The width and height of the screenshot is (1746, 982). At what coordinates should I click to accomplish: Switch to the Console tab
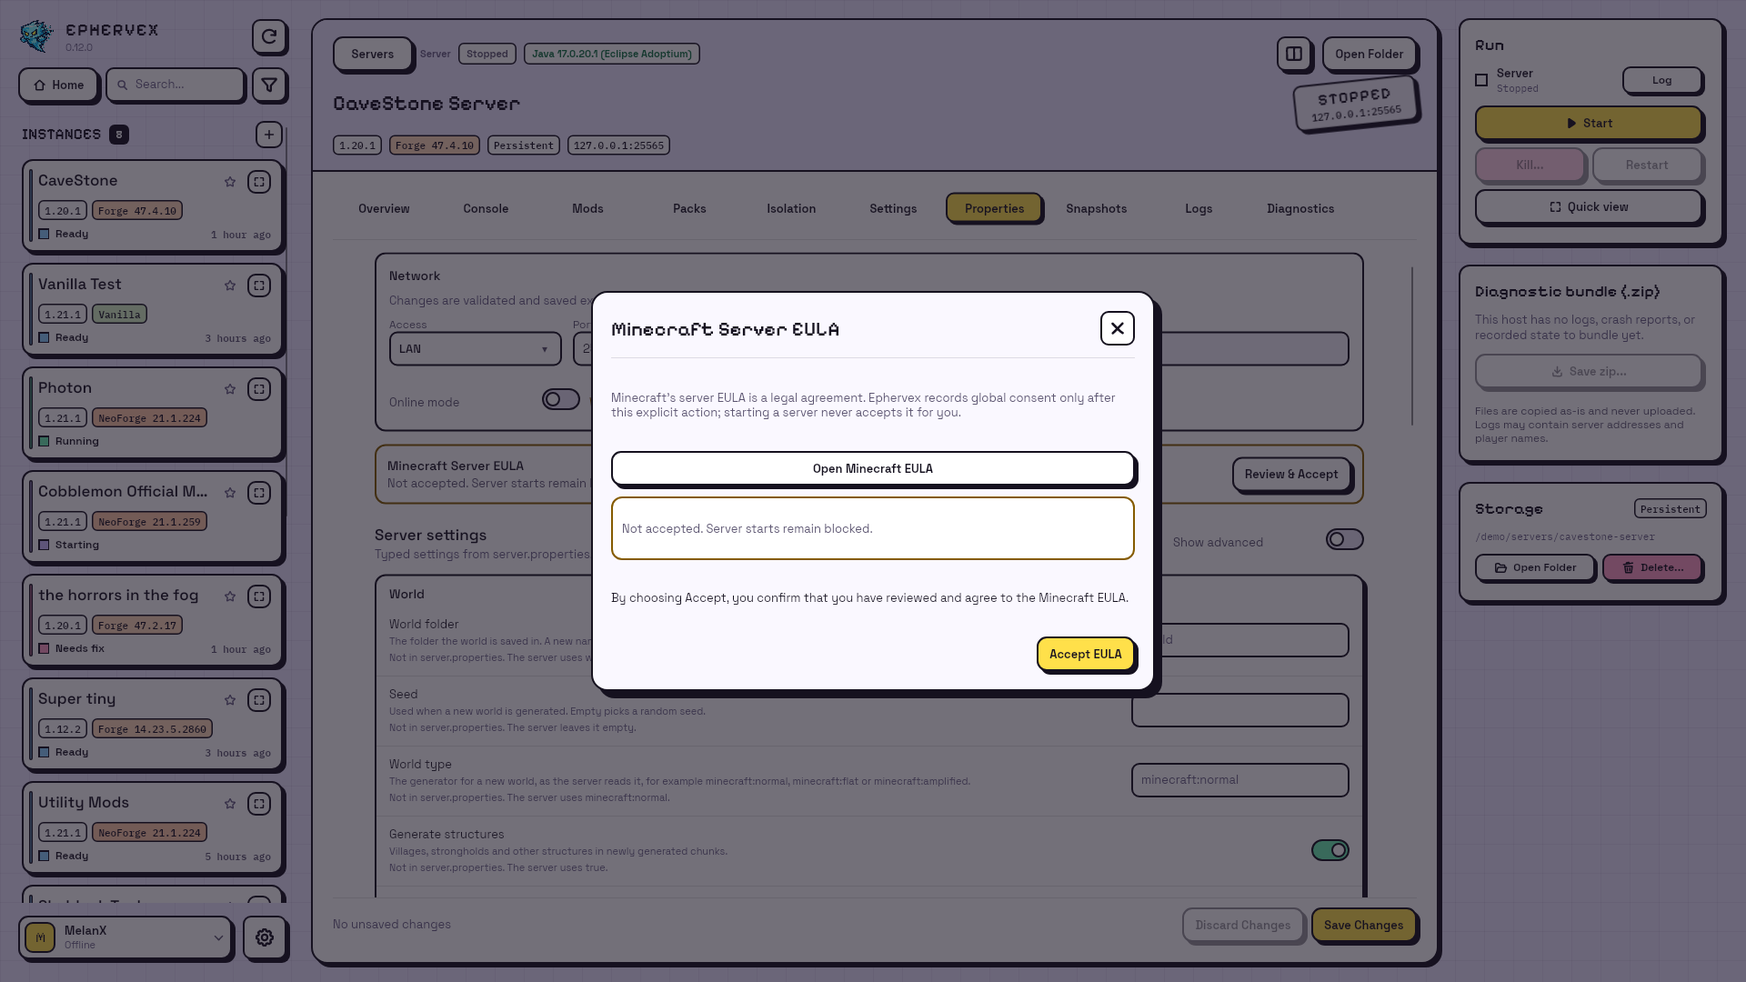[x=486, y=208]
